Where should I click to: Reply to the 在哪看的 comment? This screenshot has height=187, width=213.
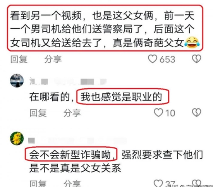tap(38, 113)
